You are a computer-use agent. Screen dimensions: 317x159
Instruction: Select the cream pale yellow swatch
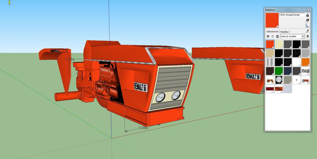pos(279,44)
